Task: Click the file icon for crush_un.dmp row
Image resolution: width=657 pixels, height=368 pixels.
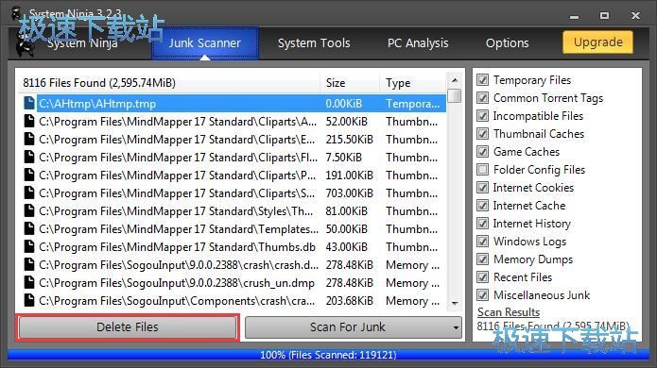Action: (29, 283)
